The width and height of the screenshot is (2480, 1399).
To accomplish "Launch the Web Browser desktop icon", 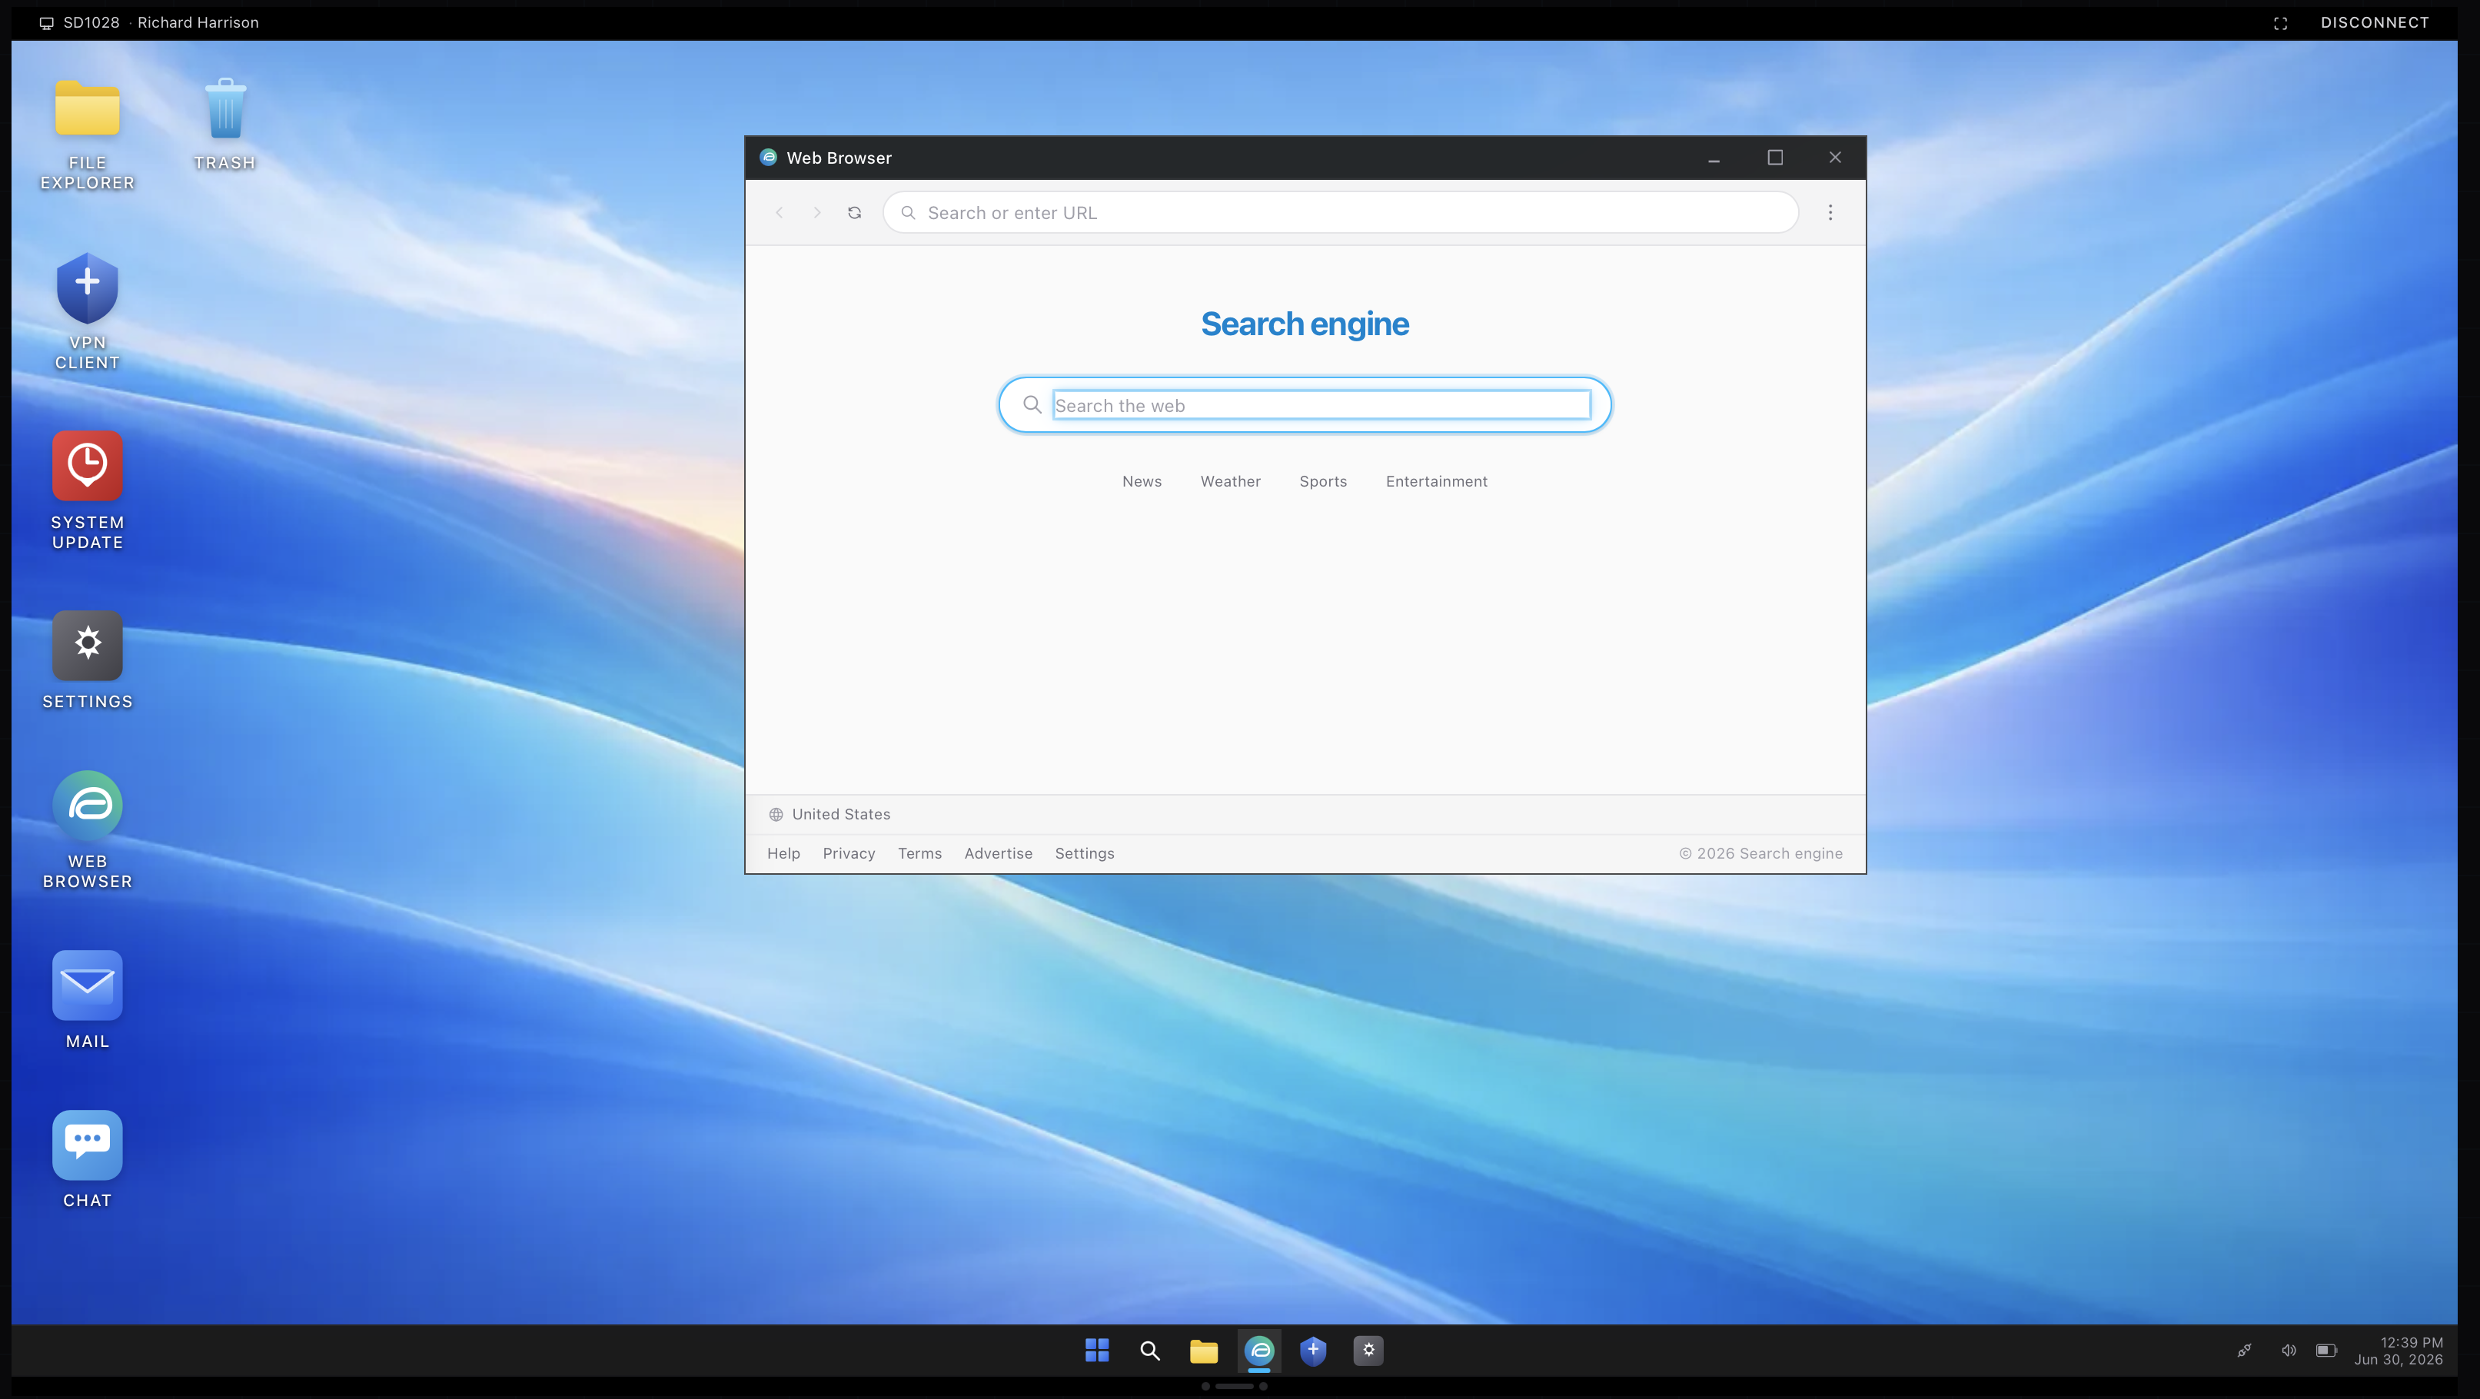I will (88, 830).
